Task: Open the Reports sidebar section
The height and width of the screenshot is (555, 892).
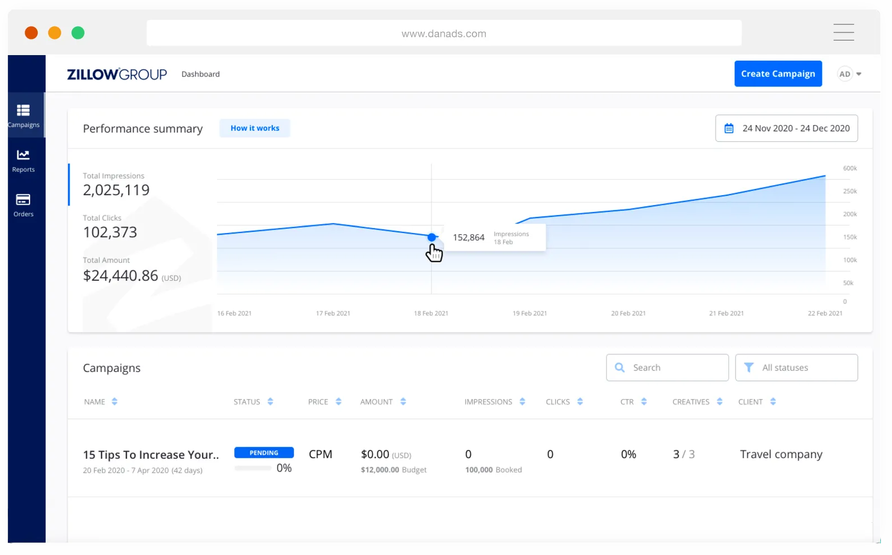Action: [x=23, y=161]
